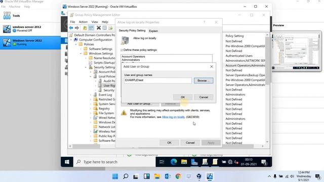Click the Forward arrow in editor toolbar
This screenshot has width=324, height=182.
click(77, 28)
